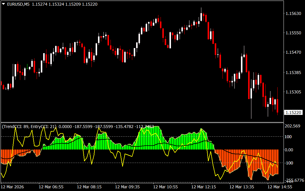The height and width of the screenshot is (191, 305).
Task: Click the current price tag 1.15220
Action: [x=293, y=113]
